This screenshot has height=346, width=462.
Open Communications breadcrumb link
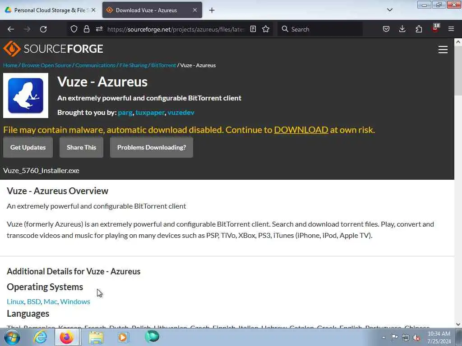pyautogui.click(x=96, y=65)
